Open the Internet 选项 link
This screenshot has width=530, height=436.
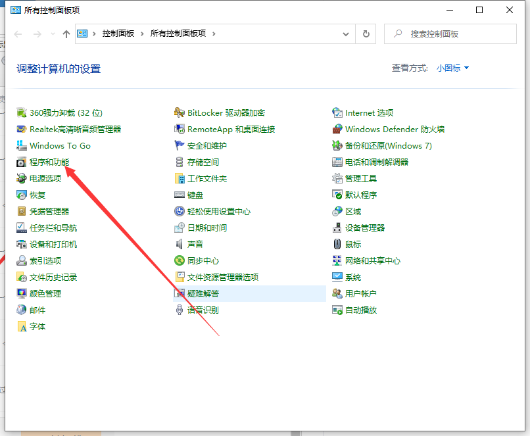[369, 113]
